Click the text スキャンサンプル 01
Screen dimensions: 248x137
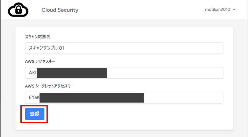46,48
